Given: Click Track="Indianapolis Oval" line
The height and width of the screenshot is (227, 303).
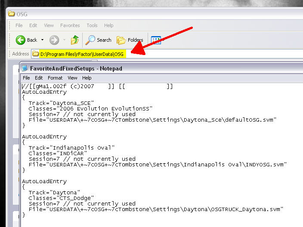Looking at the screenshot, I should (71, 148).
